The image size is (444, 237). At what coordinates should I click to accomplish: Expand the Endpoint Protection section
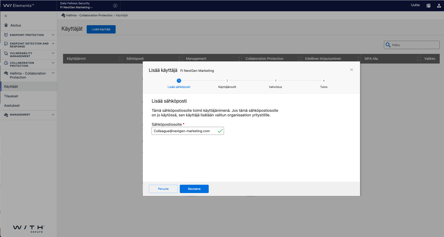[53, 35]
